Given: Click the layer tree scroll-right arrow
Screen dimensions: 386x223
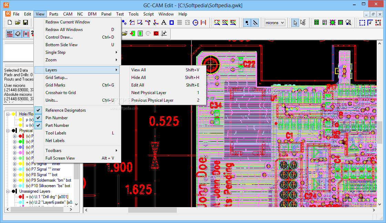Looking at the screenshot, I should pyautogui.click(x=71, y=210).
